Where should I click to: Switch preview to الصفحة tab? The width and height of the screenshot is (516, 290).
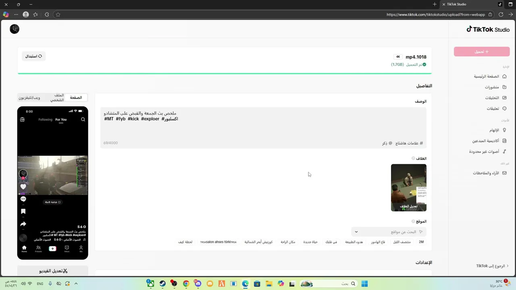pyautogui.click(x=76, y=97)
